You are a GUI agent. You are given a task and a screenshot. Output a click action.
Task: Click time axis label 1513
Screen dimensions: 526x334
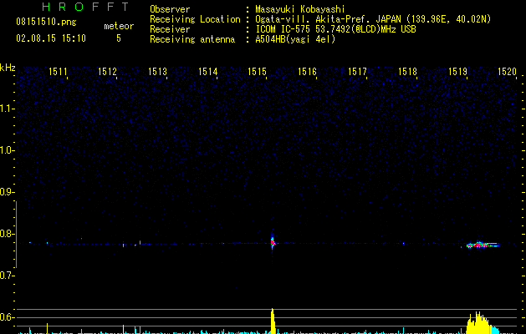coord(157,72)
